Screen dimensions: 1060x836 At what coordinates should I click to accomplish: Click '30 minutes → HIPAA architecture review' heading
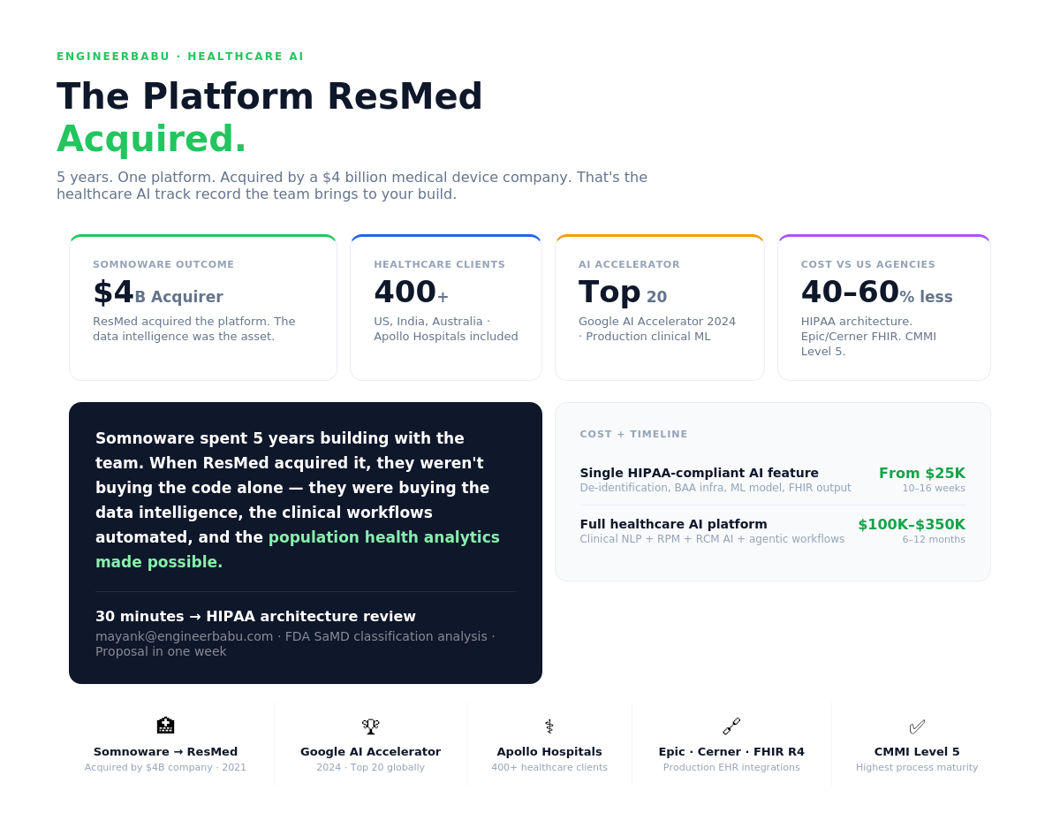(x=255, y=617)
